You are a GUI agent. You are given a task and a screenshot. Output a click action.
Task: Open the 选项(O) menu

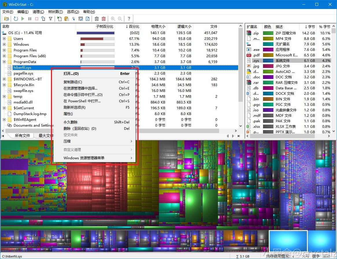point(73,12)
